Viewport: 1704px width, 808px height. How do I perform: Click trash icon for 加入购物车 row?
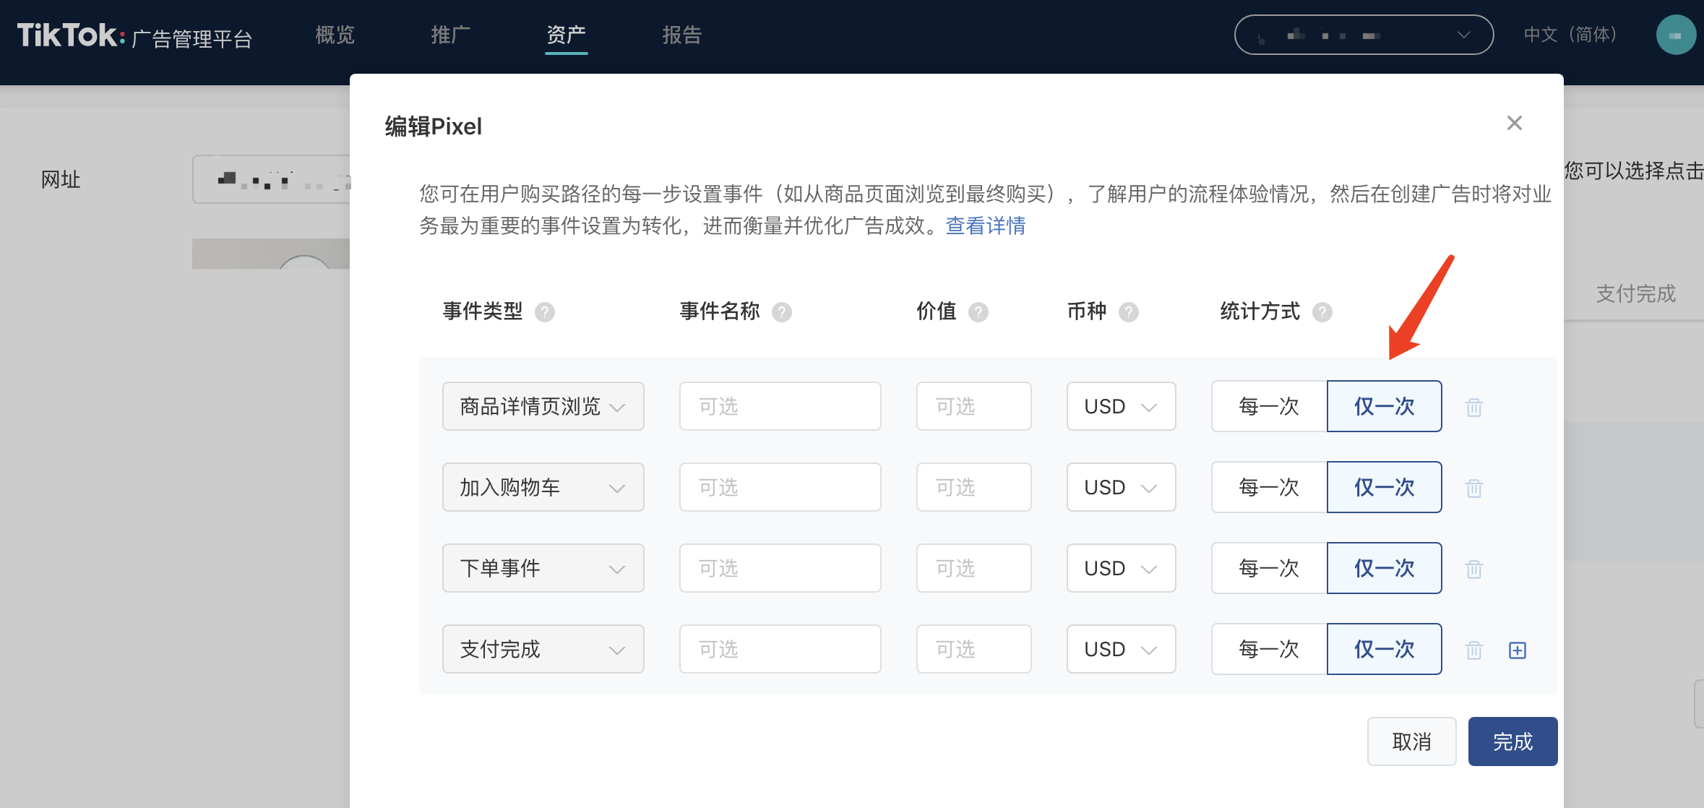click(x=1473, y=489)
